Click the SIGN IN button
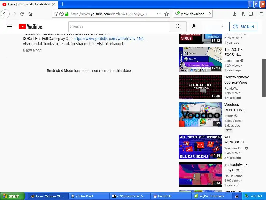This screenshot has width=266, height=200. (243, 27)
